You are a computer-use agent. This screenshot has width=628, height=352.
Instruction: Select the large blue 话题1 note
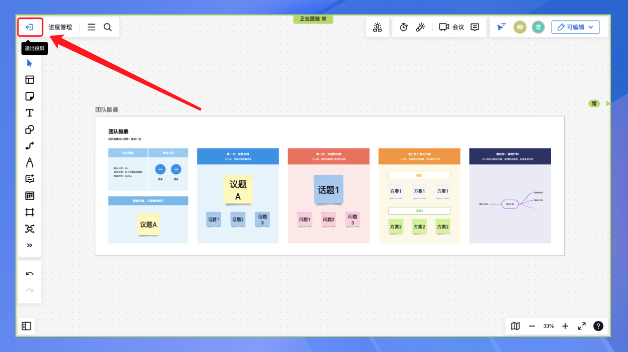(328, 190)
